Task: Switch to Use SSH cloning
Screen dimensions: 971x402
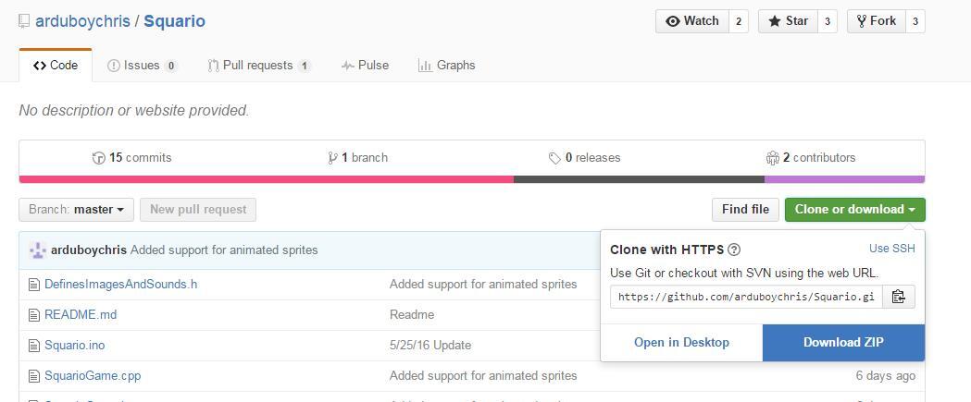Action: pos(891,249)
